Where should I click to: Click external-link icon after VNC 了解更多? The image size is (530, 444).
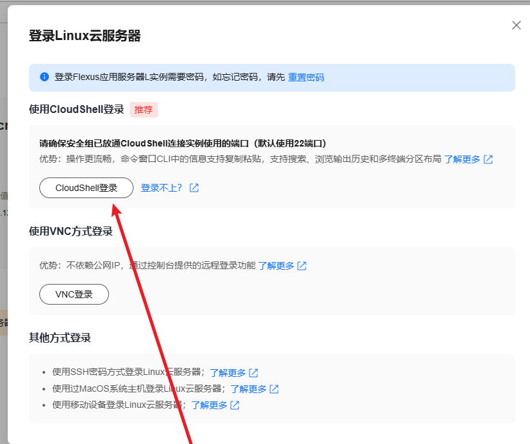[302, 266]
